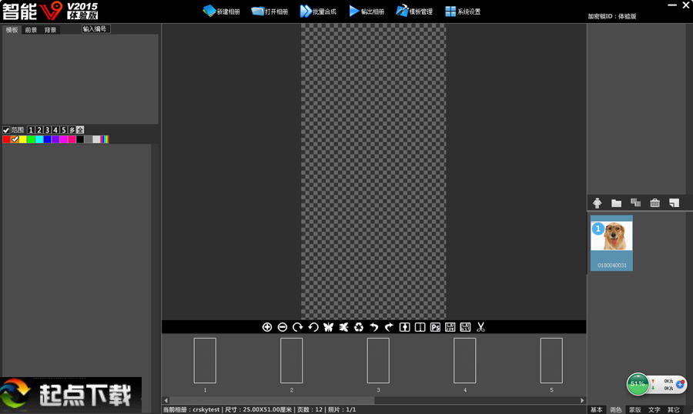693x414 pixels.
Task: Click the page center-fit icon
Action: pyautogui.click(x=404, y=327)
